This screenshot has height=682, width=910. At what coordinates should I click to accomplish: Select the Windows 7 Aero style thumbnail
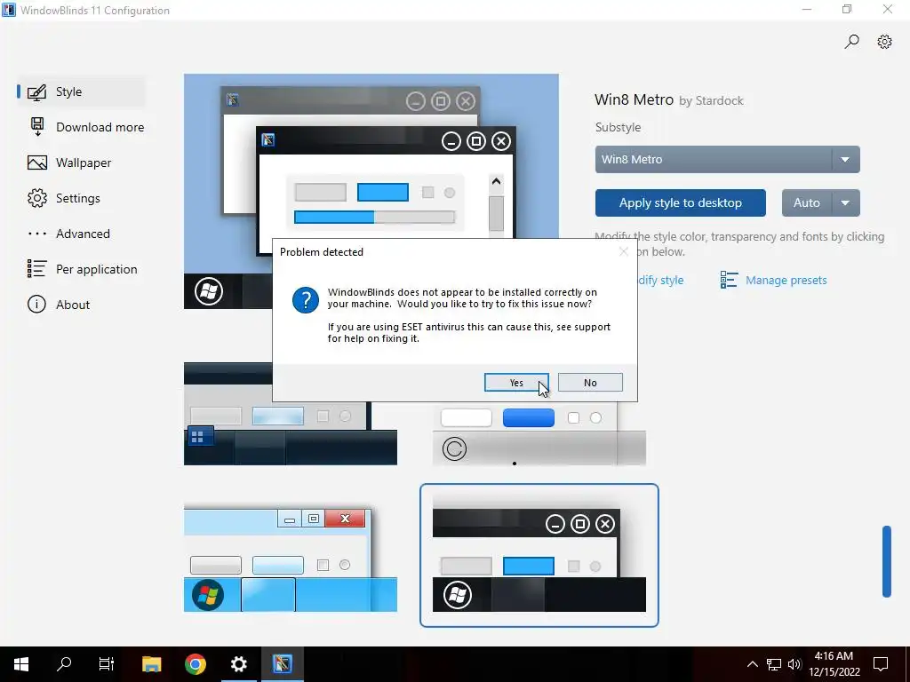(x=291, y=558)
